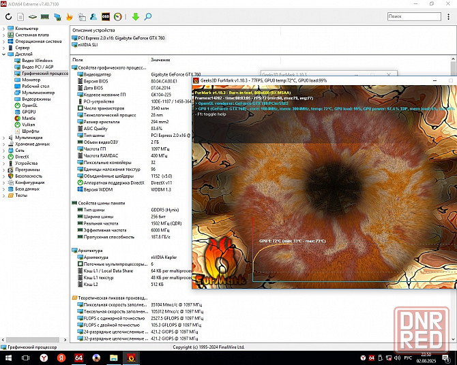Open the three-dot menu at toolbar right

click(x=448, y=16)
